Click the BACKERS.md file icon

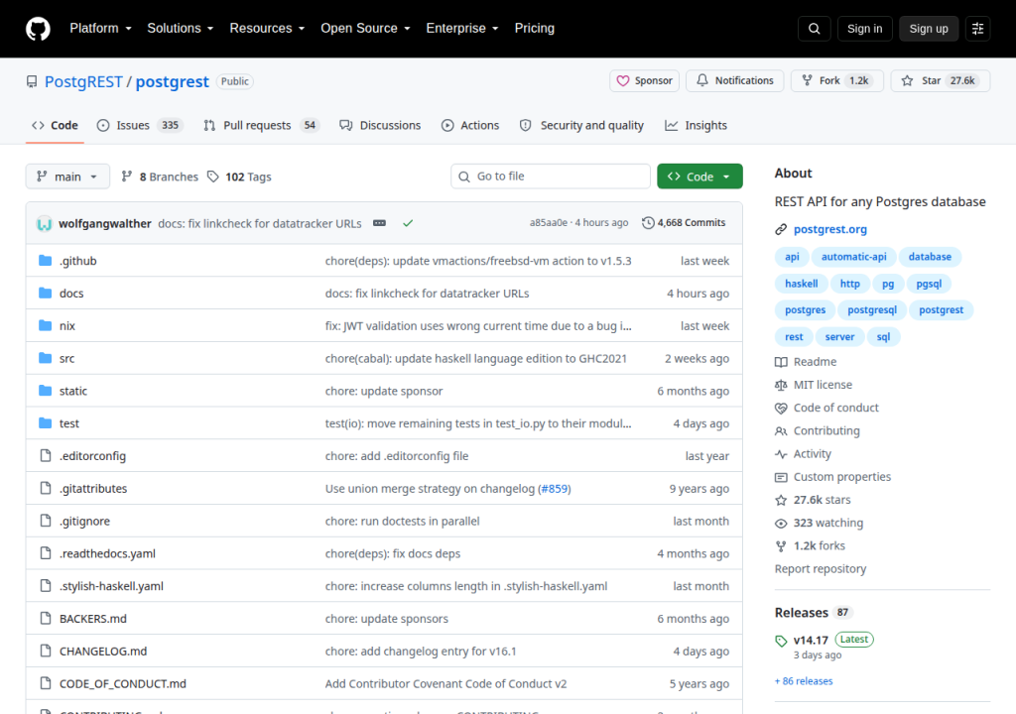click(x=46, y=618)
